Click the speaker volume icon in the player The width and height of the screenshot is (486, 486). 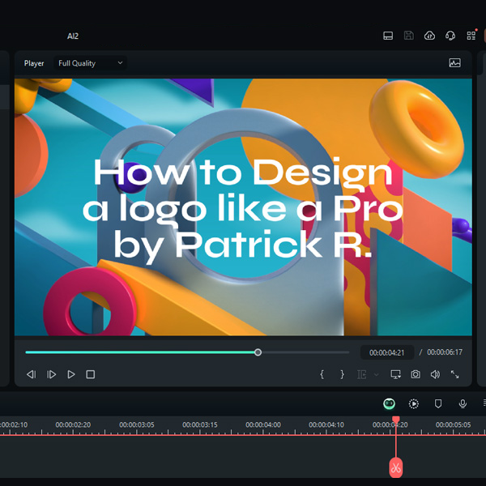pyautogui.click(x=435, y=374)
